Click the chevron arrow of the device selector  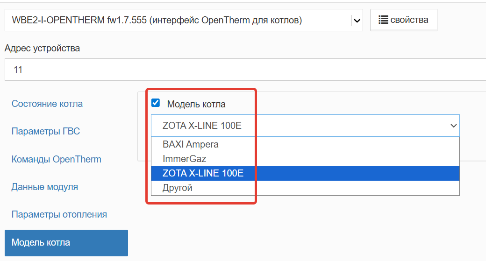point(357,21)
